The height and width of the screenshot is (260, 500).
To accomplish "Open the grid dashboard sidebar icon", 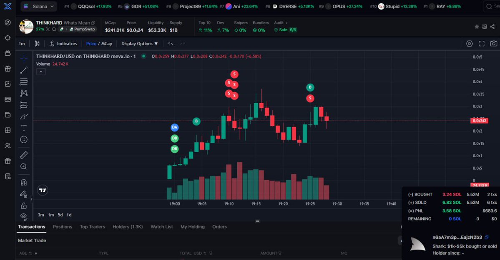I will coord(8,130).
